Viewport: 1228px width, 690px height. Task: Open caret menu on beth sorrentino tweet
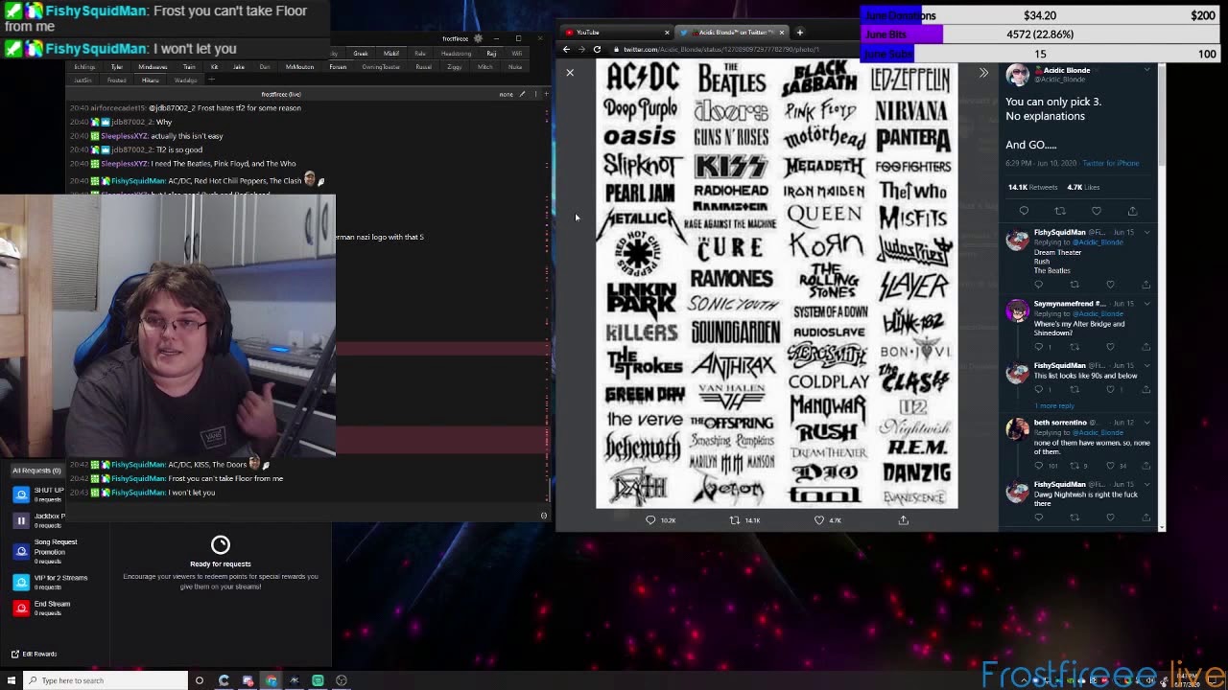pos(1146,422)
